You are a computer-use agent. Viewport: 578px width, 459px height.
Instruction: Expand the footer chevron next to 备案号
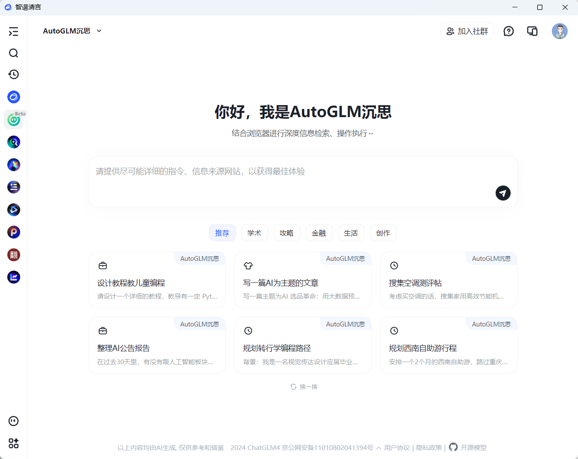point(378,448)
